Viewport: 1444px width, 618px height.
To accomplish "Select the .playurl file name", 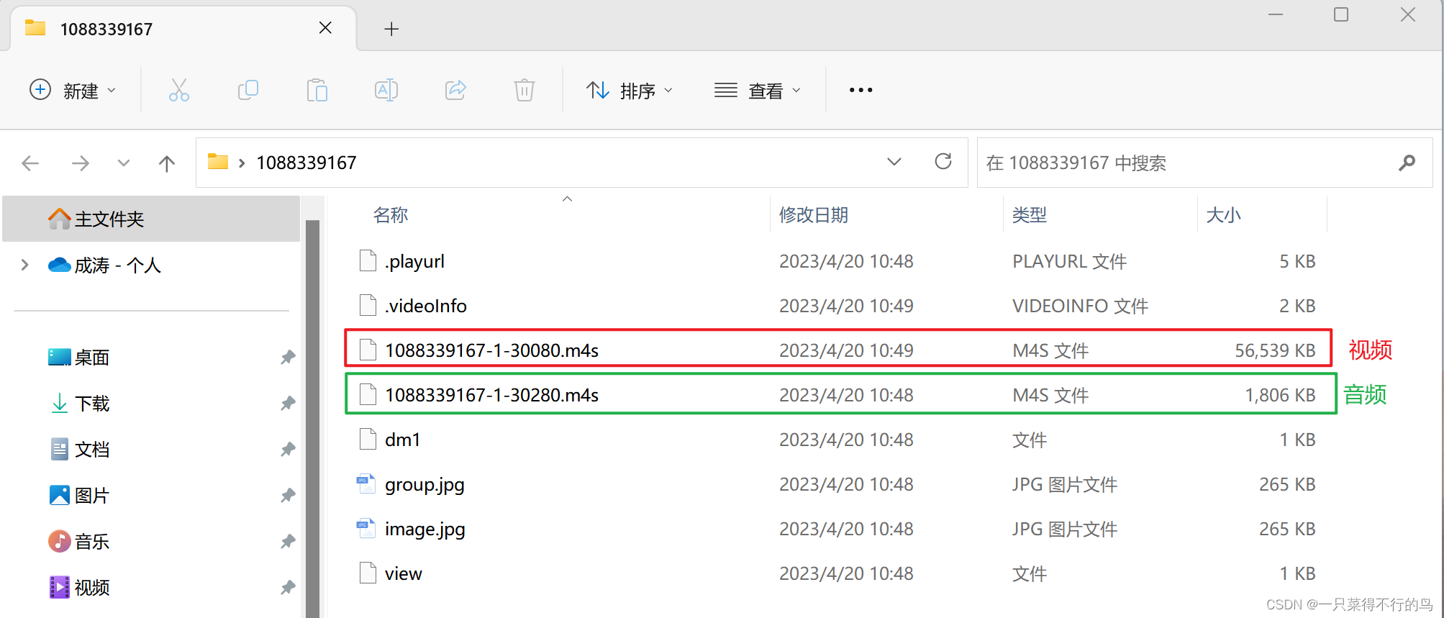I will 414,261.
